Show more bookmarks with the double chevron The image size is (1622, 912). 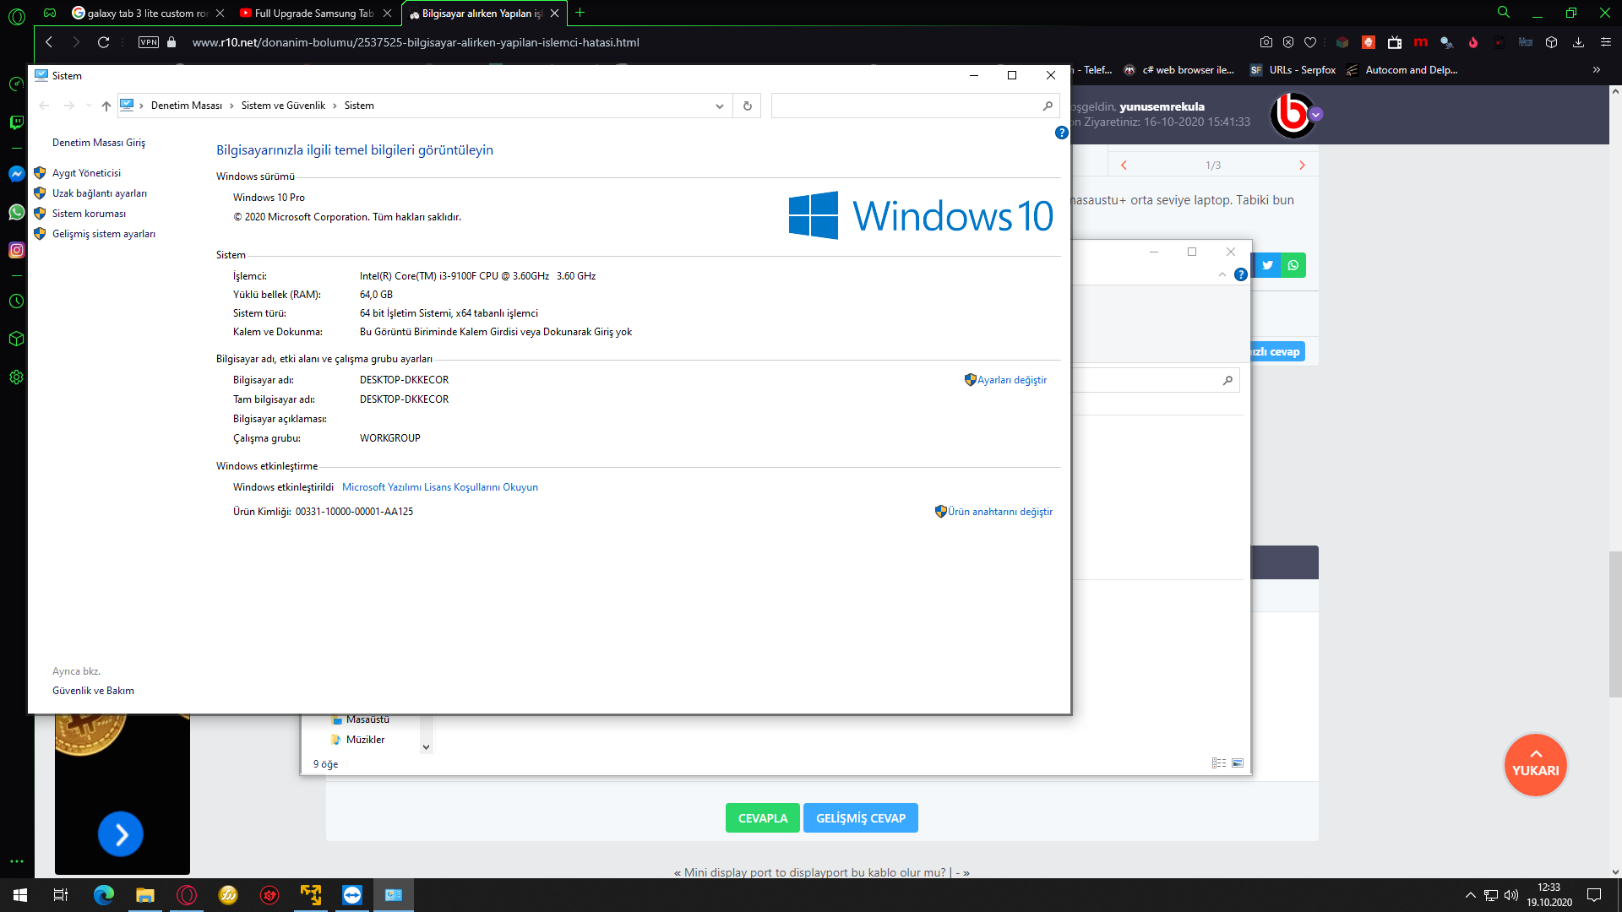click(1597, 70)
